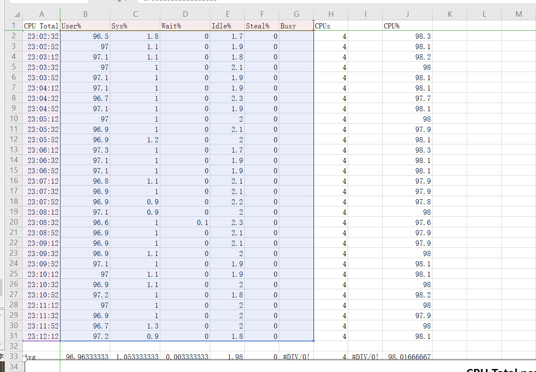
Task: Click the timestamp cell 23:02:32
Action: click(42, 36)
